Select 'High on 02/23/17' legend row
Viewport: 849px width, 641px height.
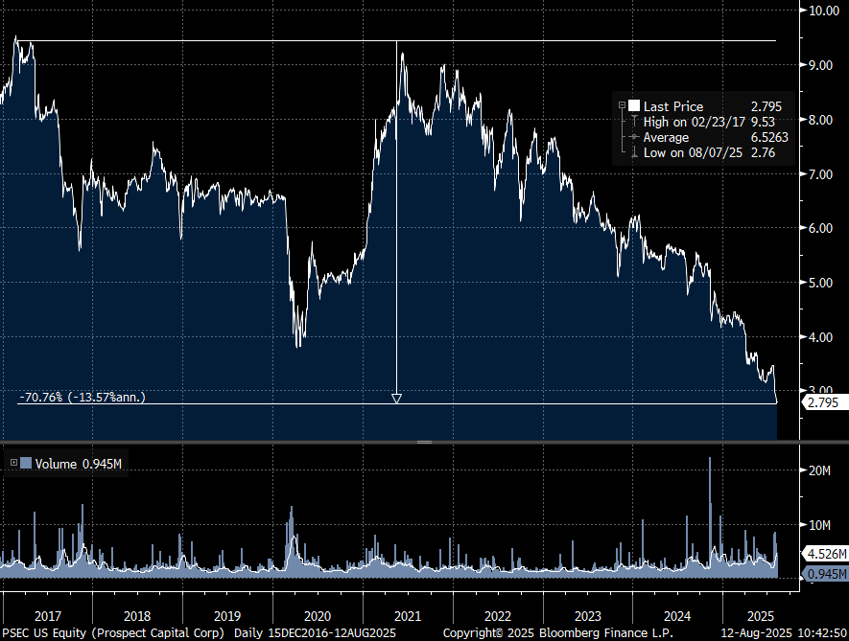(x=709, y=123)
